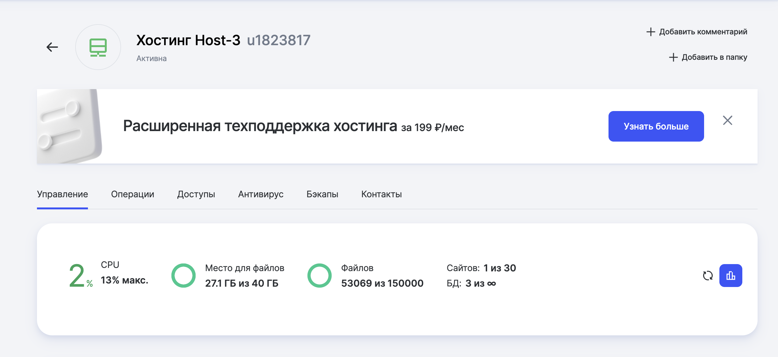Click the Место для файлов progress ring
Viewport: 778px width, 357px height.
click(x=184, y=275)
